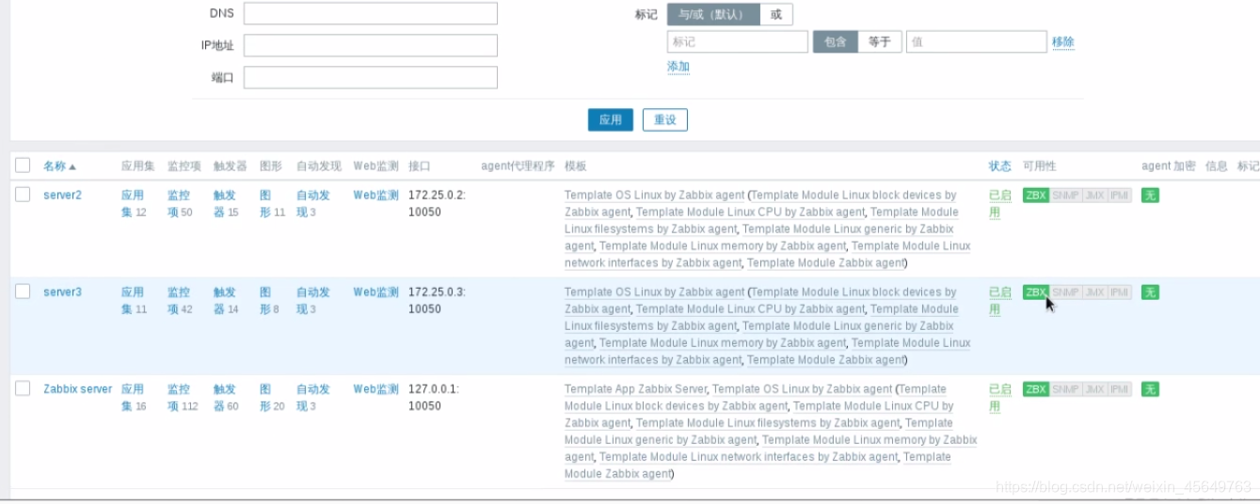Click the 无 encryption badge for server2
The height and width of the screenshot is (504, 1260).
(1150, 195)
